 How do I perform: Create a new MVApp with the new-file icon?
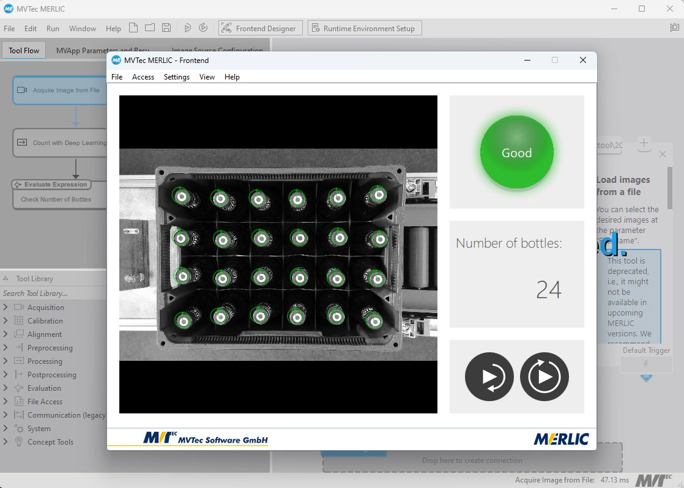[133, 28]
